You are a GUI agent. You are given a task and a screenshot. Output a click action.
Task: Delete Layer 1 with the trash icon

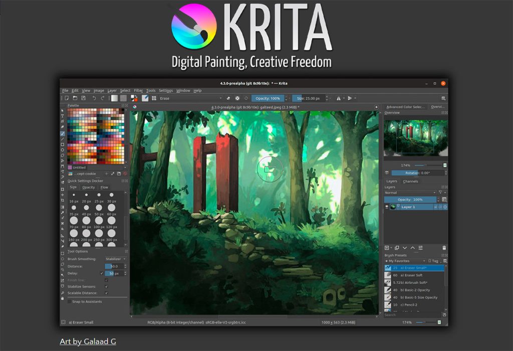pyautogui.click(x=444, y=248)
